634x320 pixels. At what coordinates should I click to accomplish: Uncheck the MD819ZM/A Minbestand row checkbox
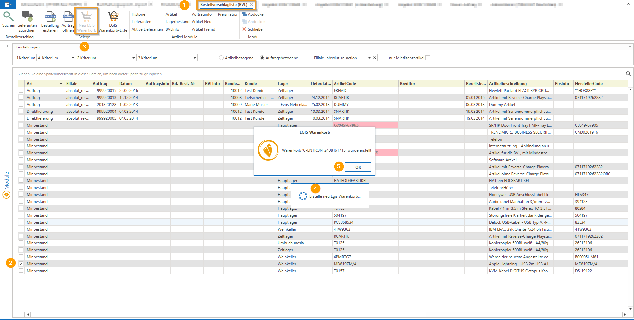(x=21, y=264)
